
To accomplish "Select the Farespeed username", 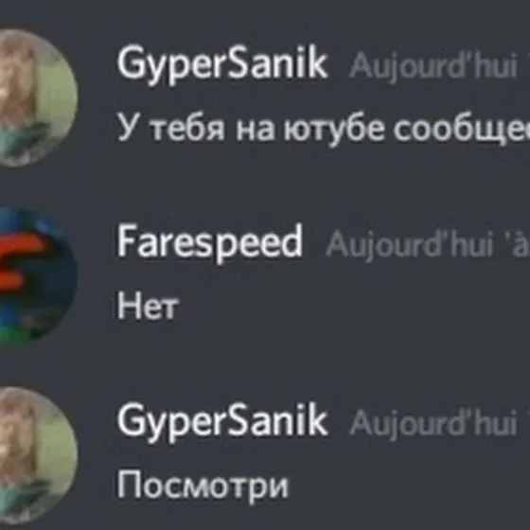I will coord(209,242).
